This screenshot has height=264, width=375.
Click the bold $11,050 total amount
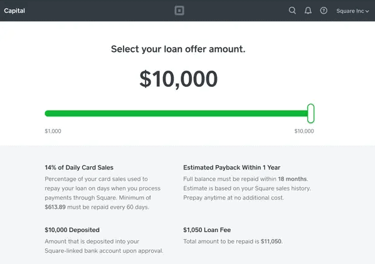(271, 241)
